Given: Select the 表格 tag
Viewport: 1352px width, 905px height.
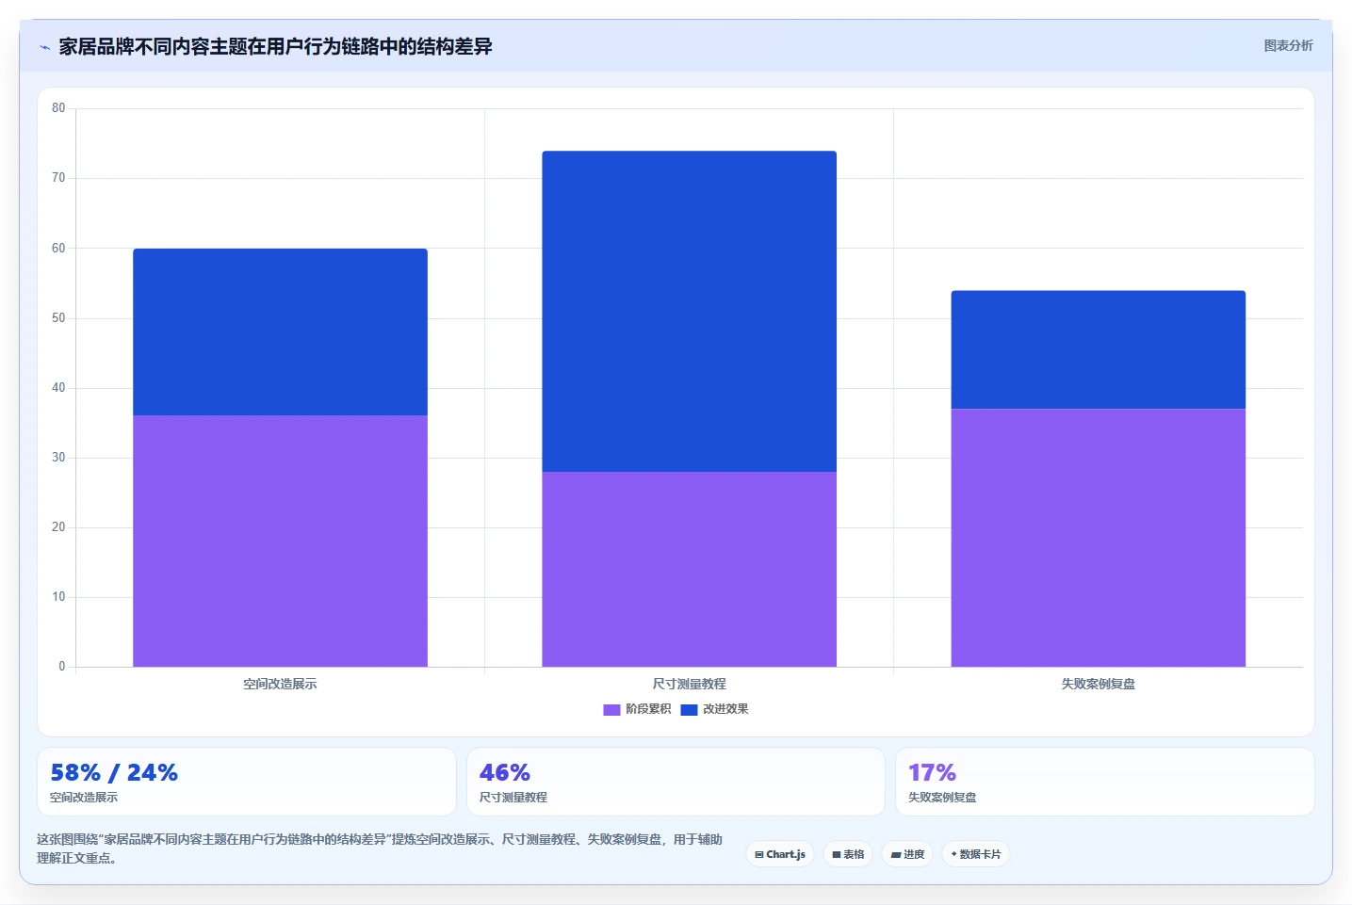Looking at the screenshot, I should point(848,854).
